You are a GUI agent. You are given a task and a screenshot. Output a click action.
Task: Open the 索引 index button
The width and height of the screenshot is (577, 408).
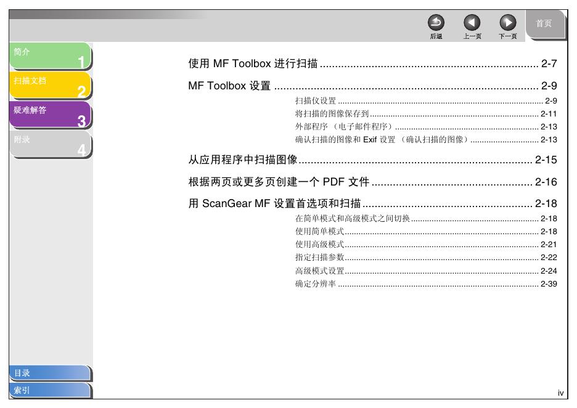click(x=51, y=390)
